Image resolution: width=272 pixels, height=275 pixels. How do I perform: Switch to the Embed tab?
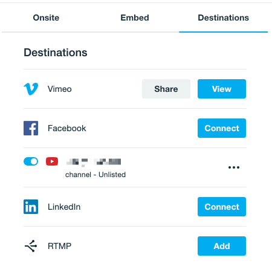click(135, 18)
